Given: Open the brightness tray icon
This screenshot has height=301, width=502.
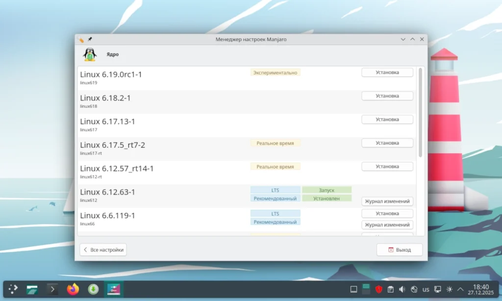Looking at the screenshot, I should coord(450,289).
